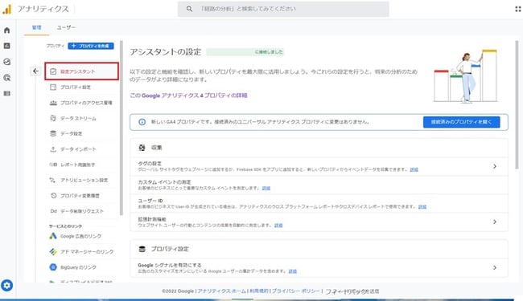Viewport: 523px width, 301px height.
Task: Click the プロパティ設定 window icon
Action: pyautogui.click(x=53, y=87)
